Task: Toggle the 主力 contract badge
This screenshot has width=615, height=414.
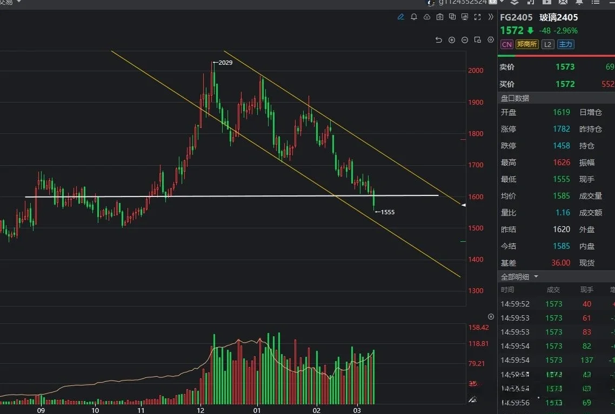Action: 565,44
